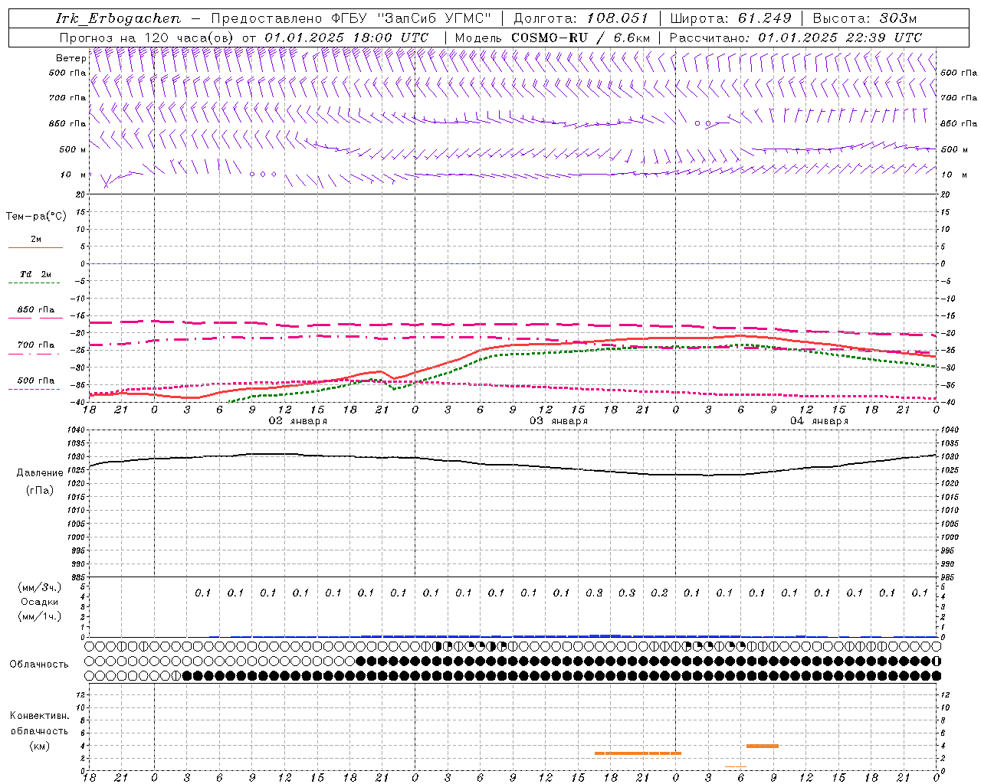The image size is (981, 784).
Task: Select the 02 января date label
Action: (298, 421)
